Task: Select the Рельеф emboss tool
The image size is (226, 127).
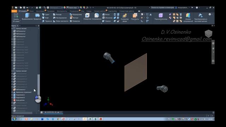Action: [57, 14]
